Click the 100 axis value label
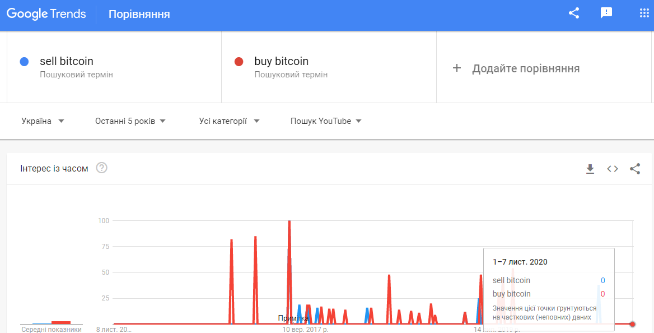 pyautogui.click(x=104, y=221)
